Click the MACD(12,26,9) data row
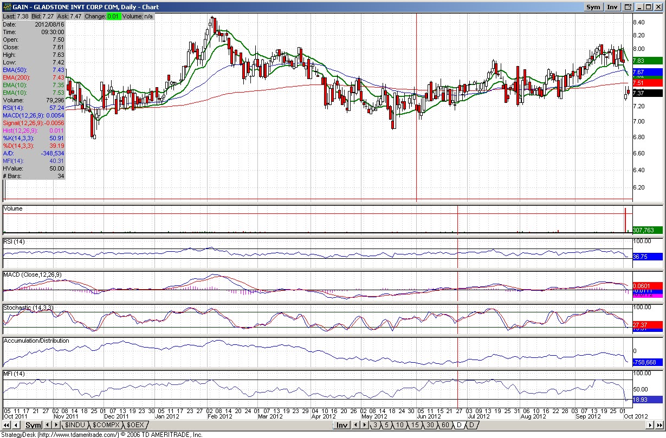The width and height of the screenshot is (666, 438). tap(34, 115)
